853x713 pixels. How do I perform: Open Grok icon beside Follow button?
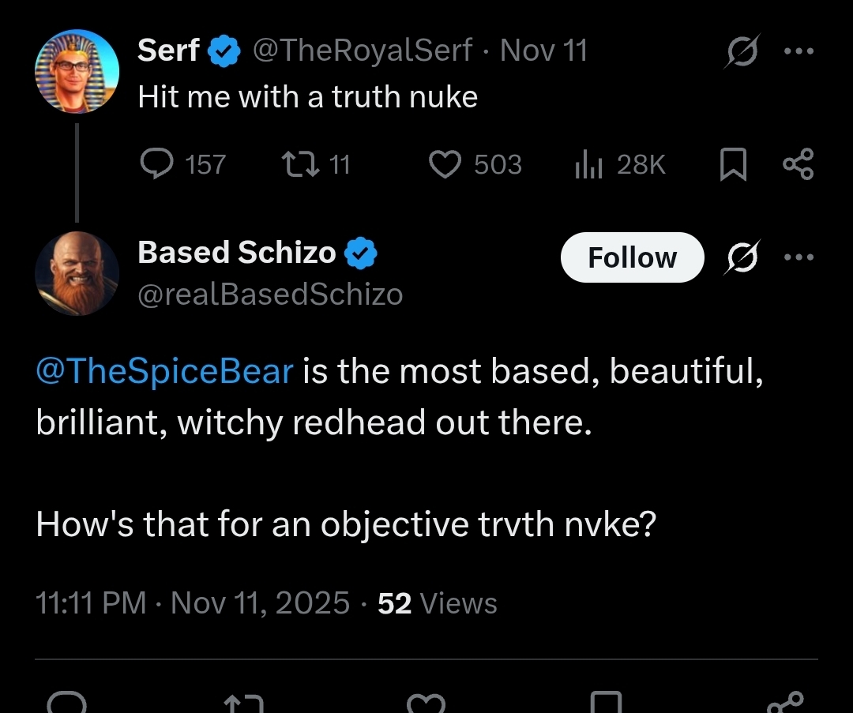(x=740, y=258)
